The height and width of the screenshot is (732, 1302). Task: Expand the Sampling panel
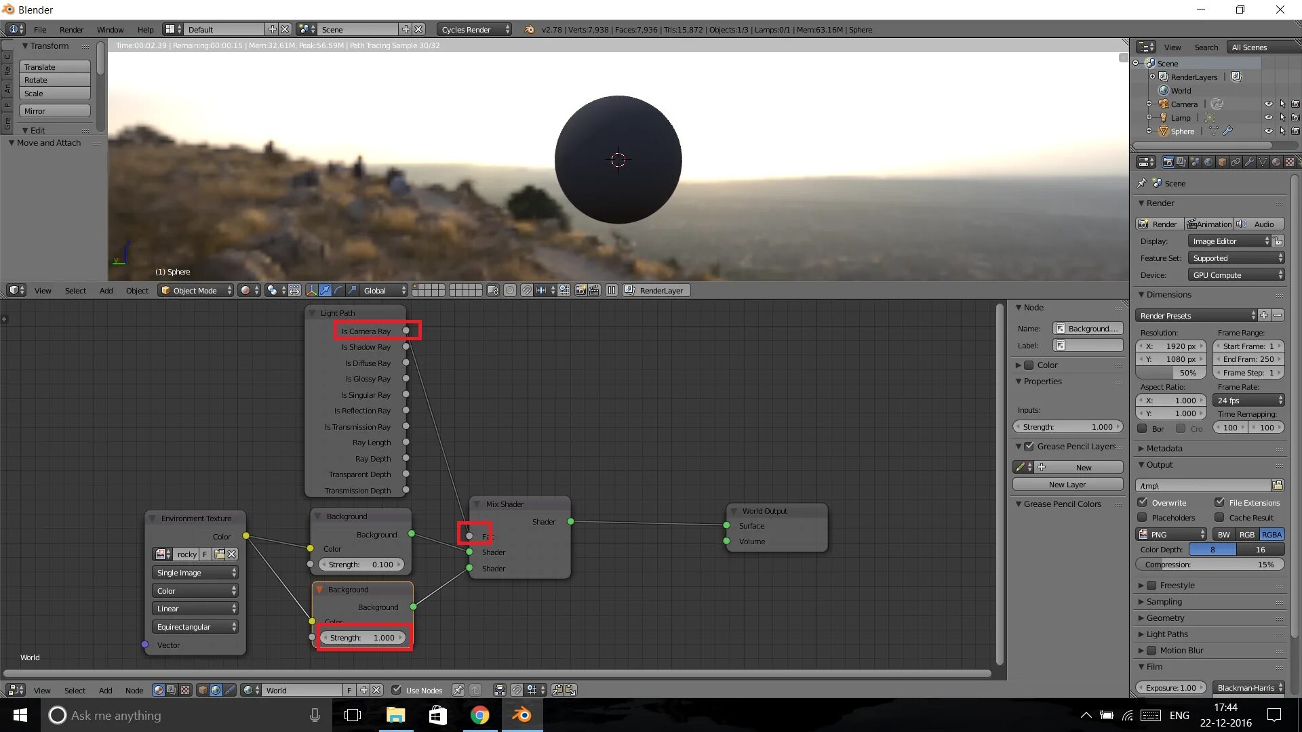click(x=1164, y=601)
